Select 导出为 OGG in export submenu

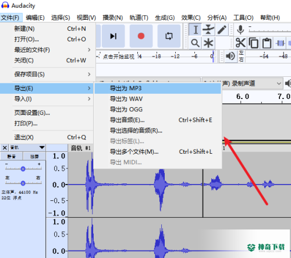point(158,109)
